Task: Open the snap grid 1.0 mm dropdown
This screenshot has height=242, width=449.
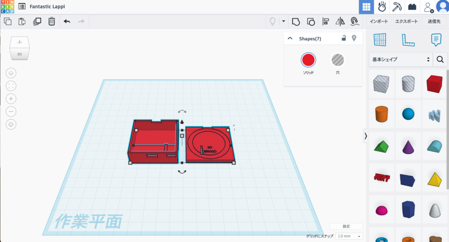Action: pos(349,236)
